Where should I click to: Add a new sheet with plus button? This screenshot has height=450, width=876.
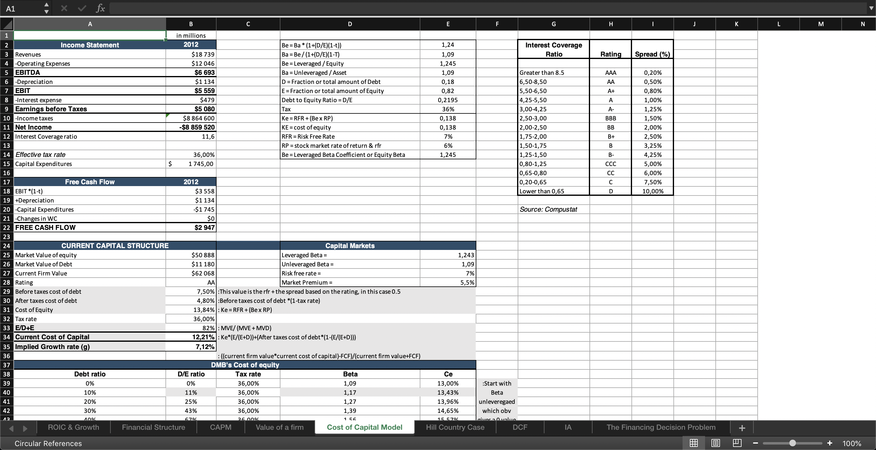click(x=742, y=428)
